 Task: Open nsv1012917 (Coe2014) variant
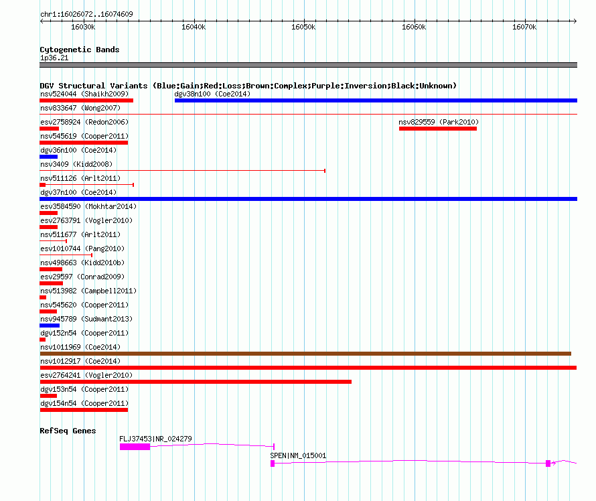[80, 361]
